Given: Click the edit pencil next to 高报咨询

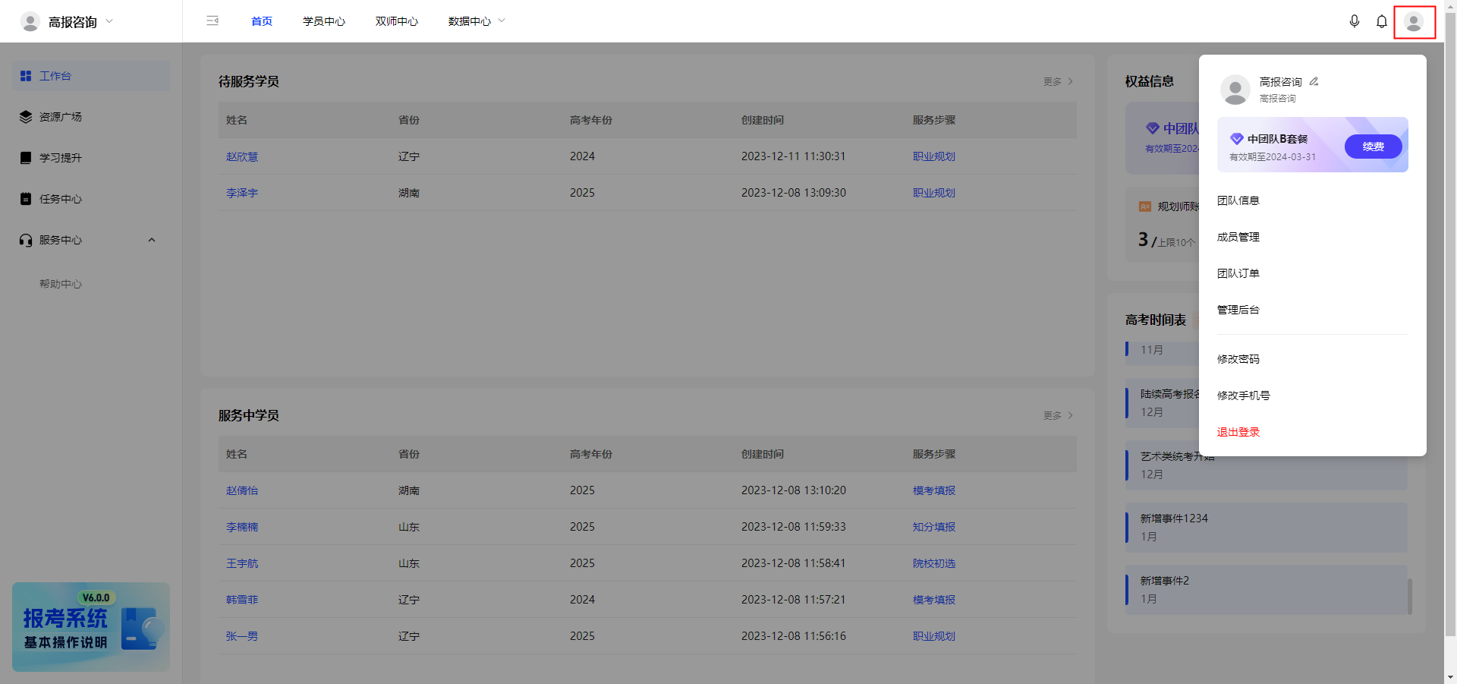Looking at the screenshot, I should (1314, 81).
